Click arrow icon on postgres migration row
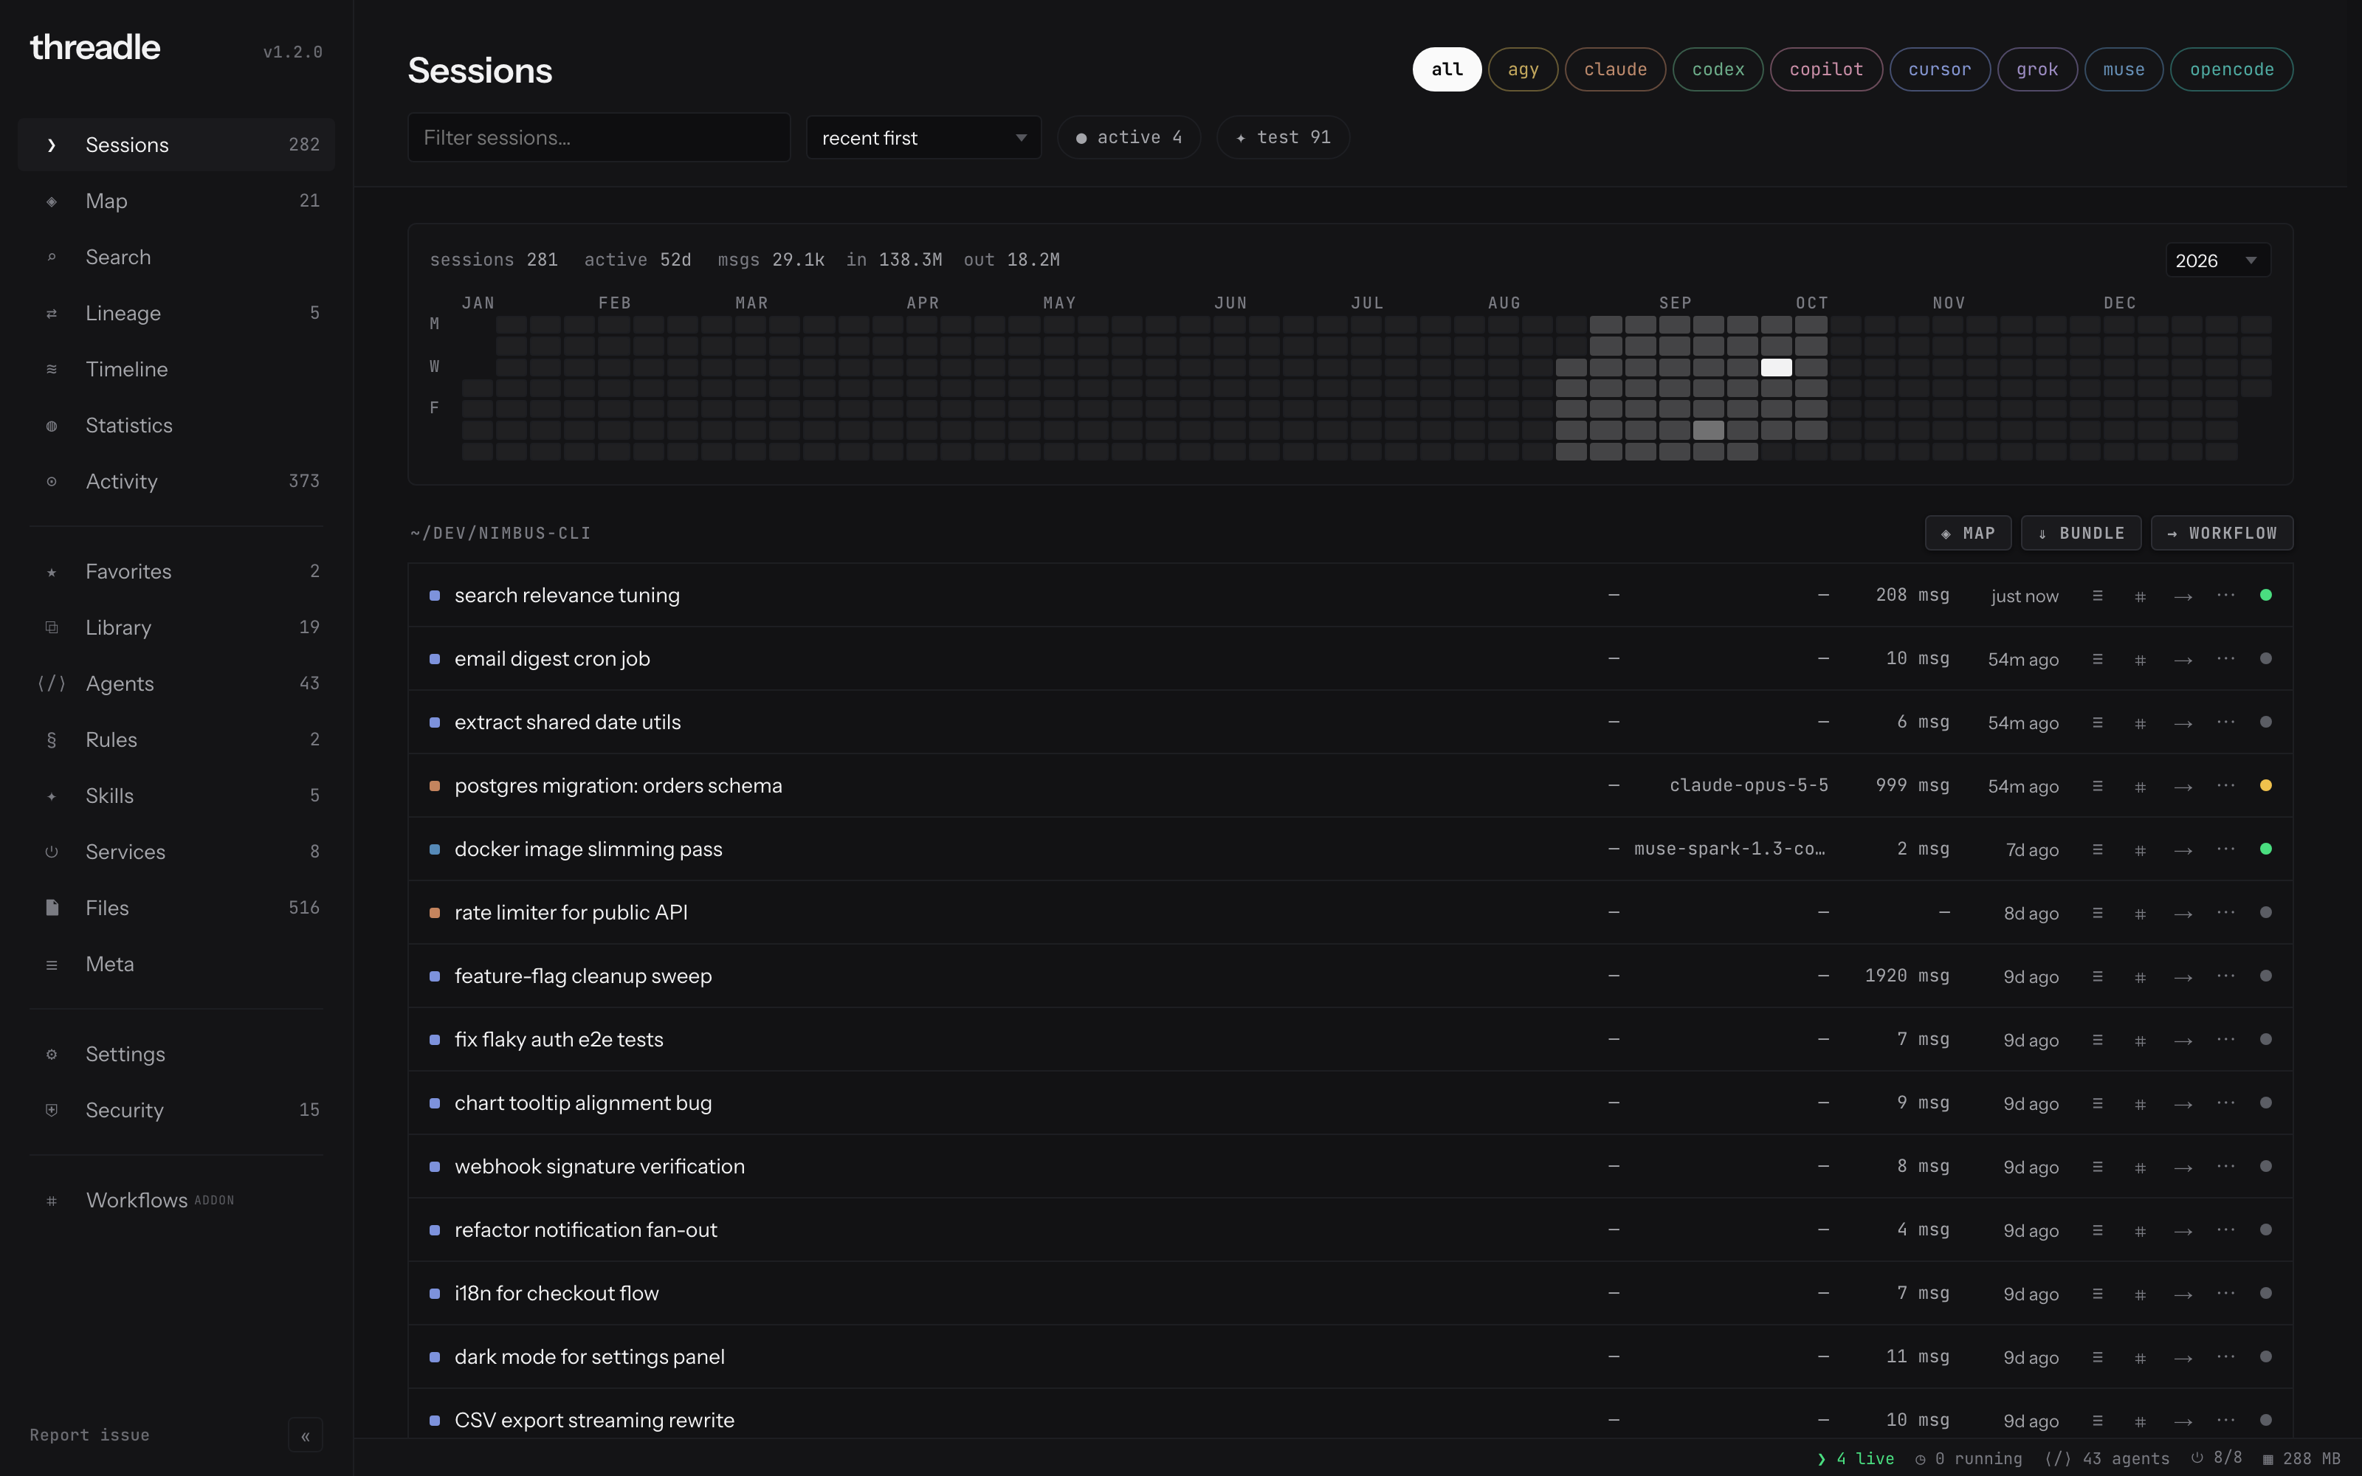The width and height of the screenshot is (2362, 1476). [2183, 787]
